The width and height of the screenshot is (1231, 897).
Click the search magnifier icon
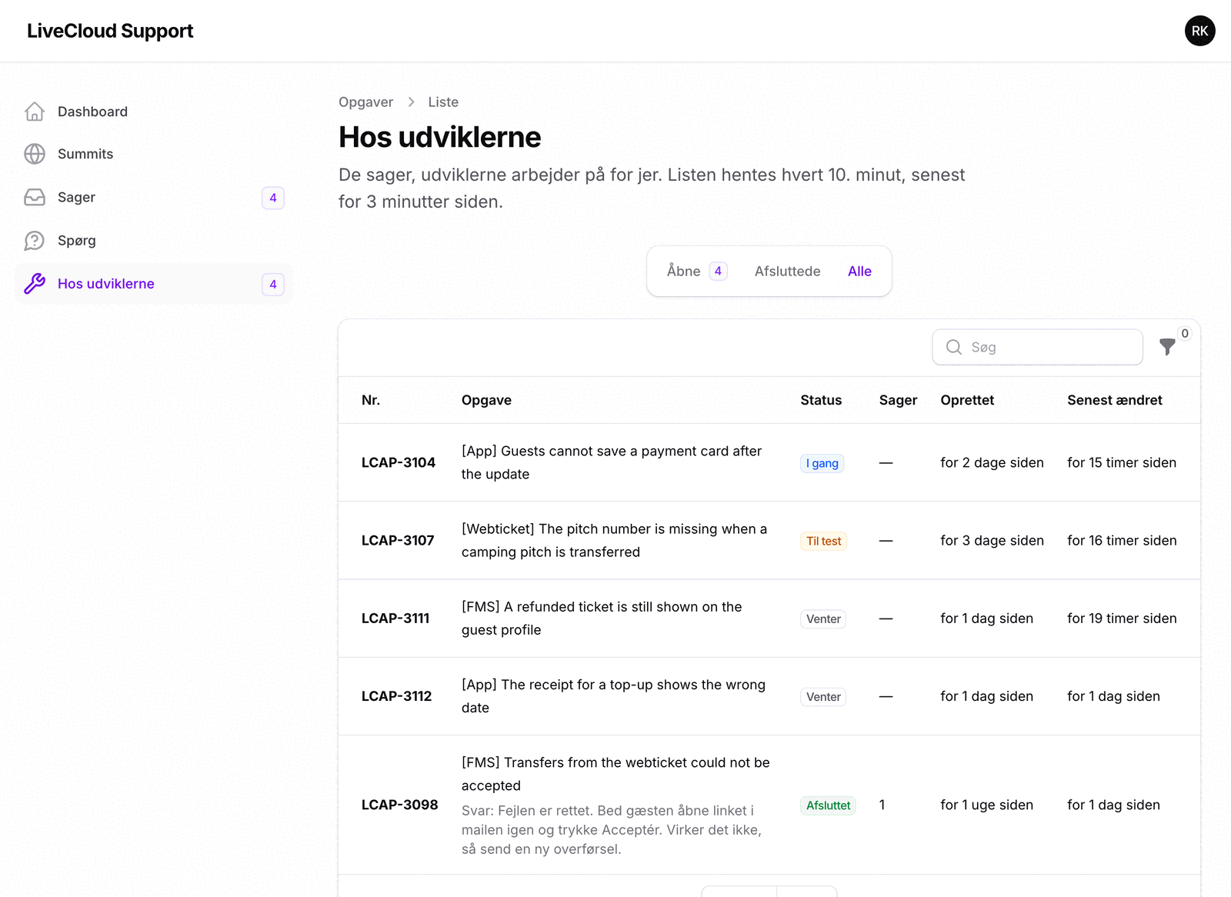click(x=954, y=347)
